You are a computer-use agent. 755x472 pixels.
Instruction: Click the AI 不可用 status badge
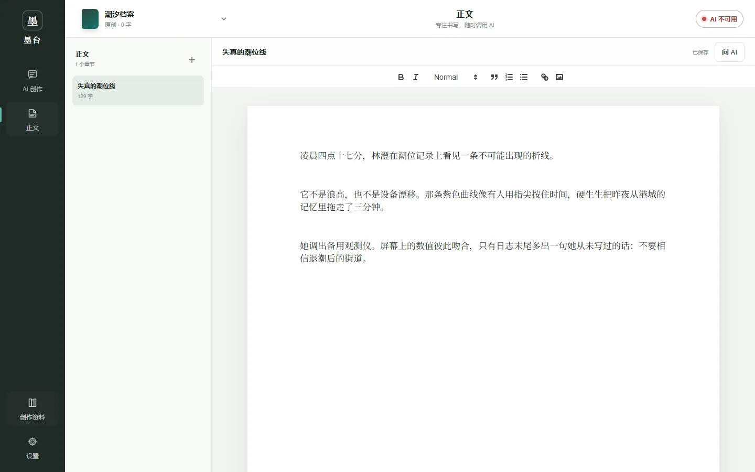click(719, 19)
